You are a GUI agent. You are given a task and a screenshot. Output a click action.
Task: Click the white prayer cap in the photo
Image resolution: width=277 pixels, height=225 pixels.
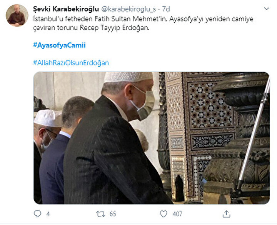128,77
